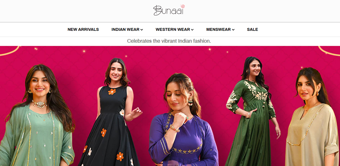Expand the Indian Wear chevron
Image resolution: width=340 pixels, height=166 pixels.
coord(141,29)
